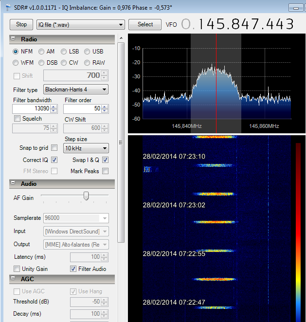Open the IQ file (*.wav) source dropdown
306x322 pixels.
click(81, 25)
